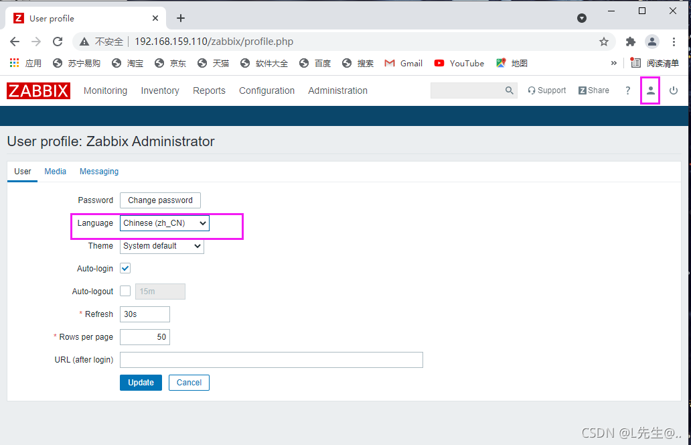Open the Administration menu
The width and height of the screenshot is (691, 445).
coord(337,90)
